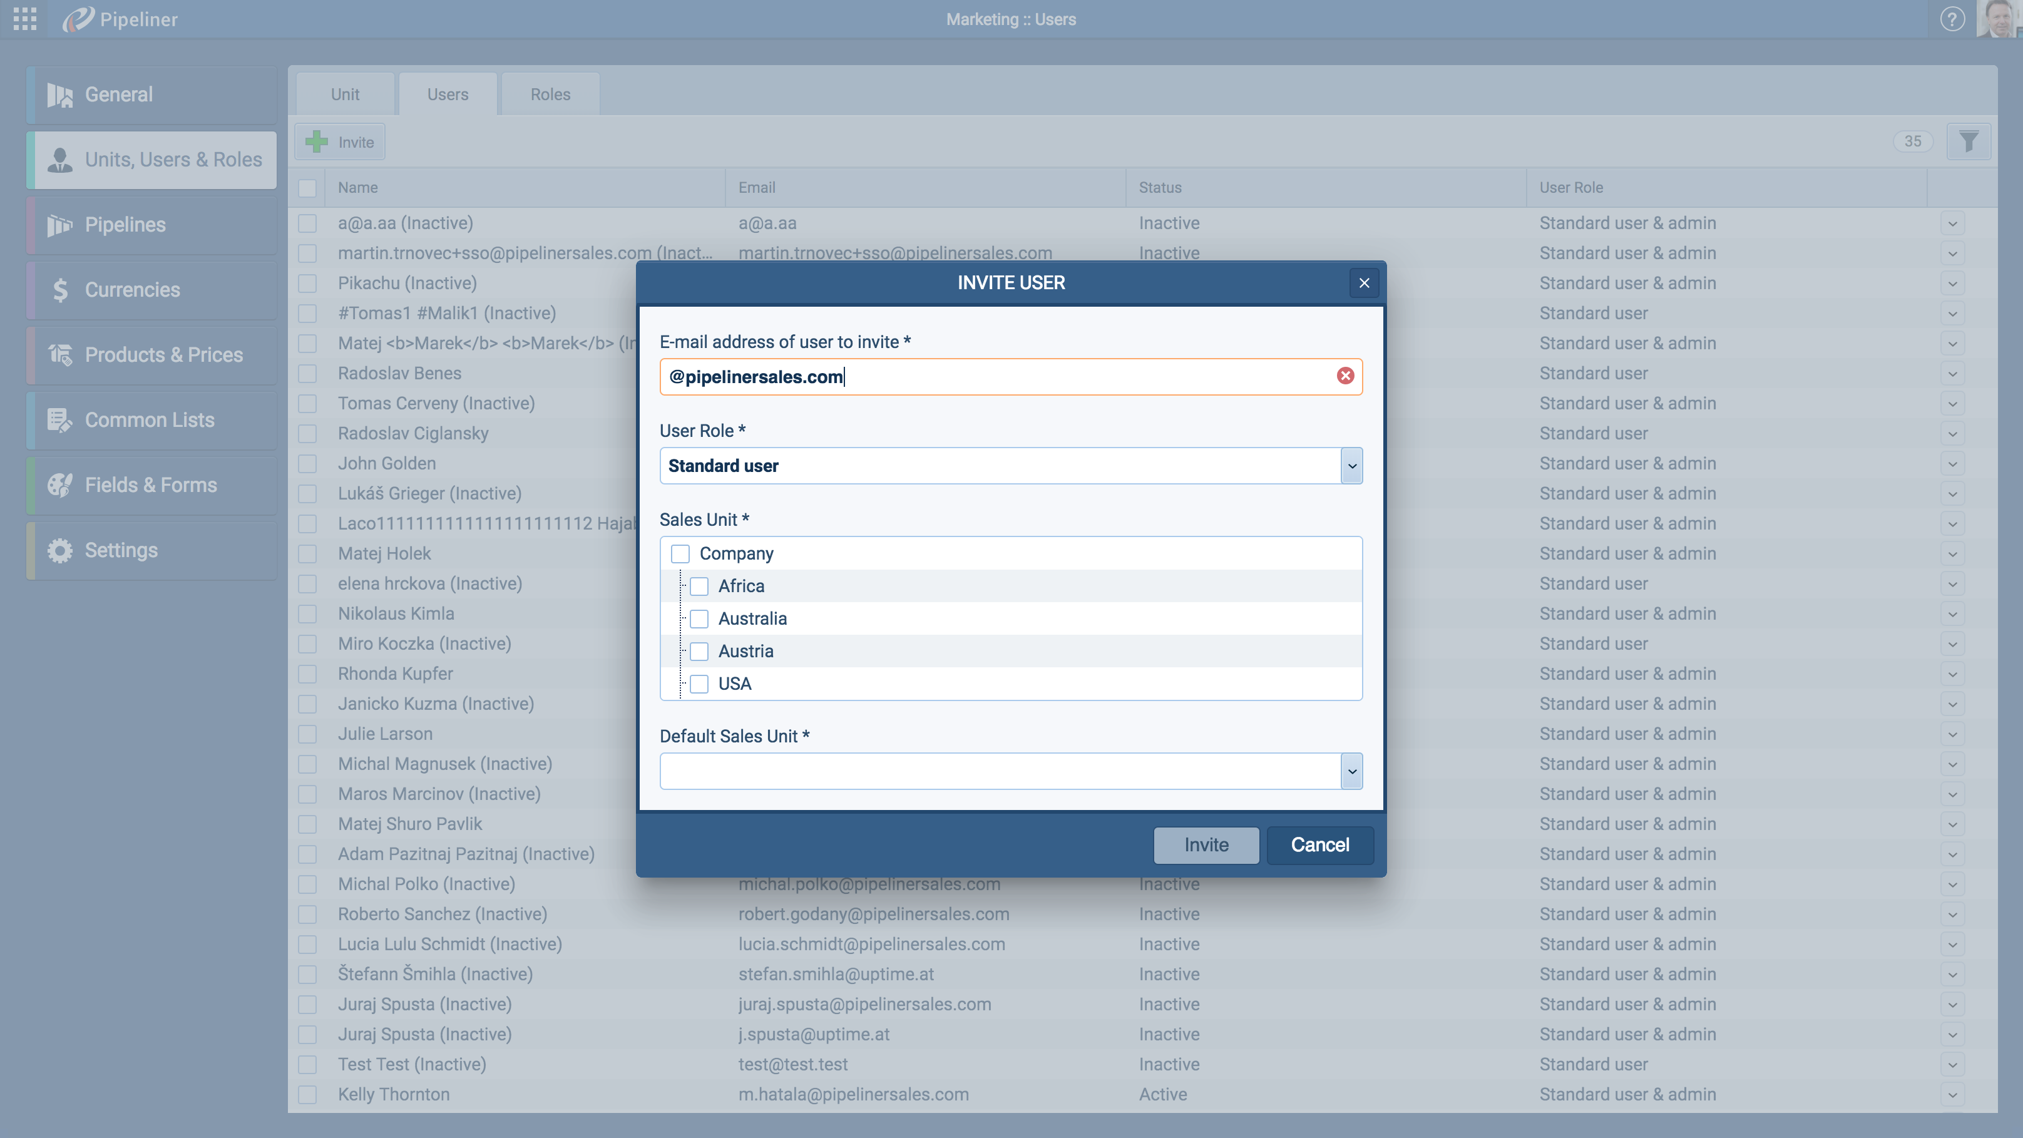This screenshot has height=1138, width=2023.
Task: Click the help question mark icon
Action: [x=1952, y=19]
